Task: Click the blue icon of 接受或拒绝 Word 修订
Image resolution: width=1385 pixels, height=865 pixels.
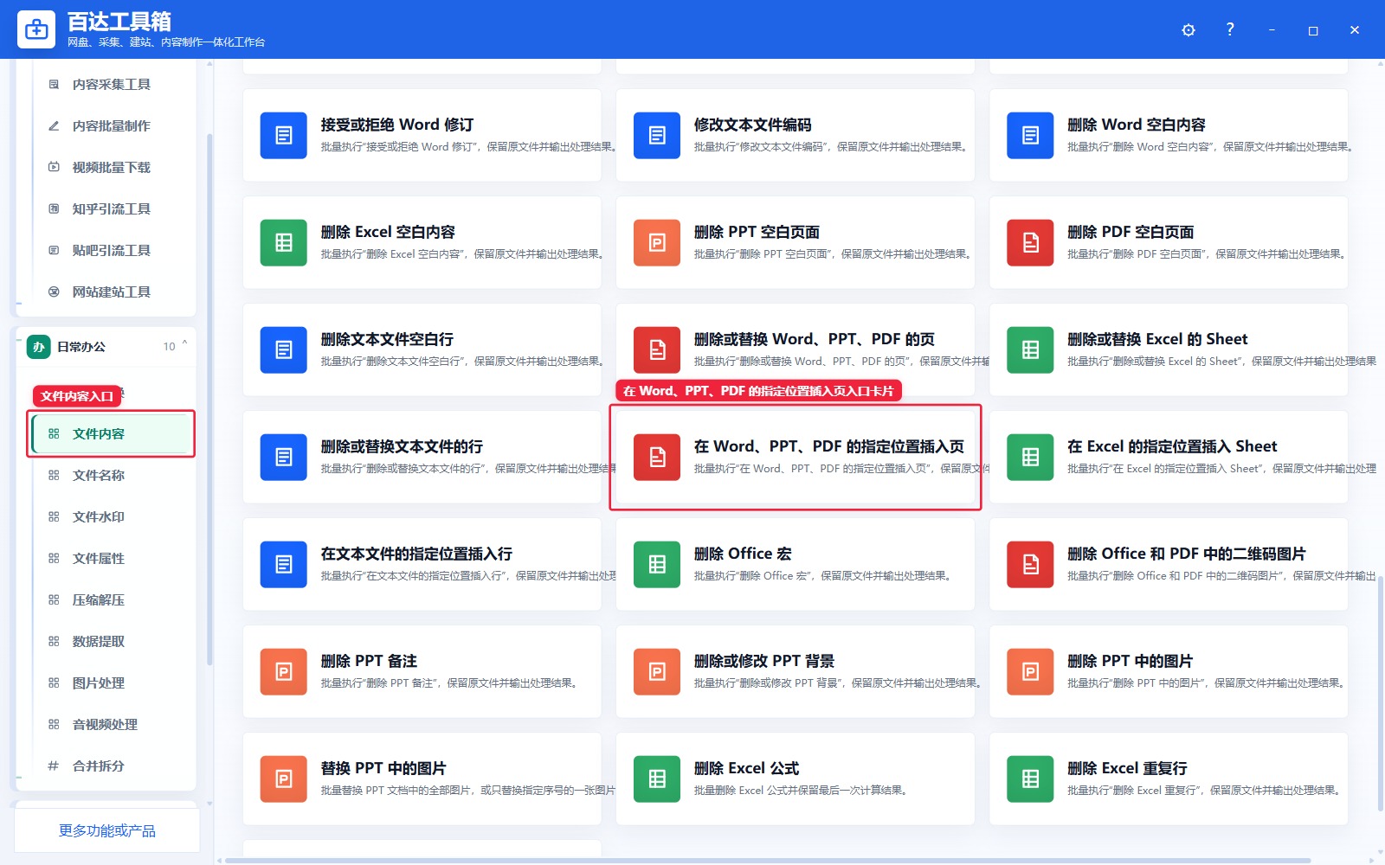Action: click(284, 135)
